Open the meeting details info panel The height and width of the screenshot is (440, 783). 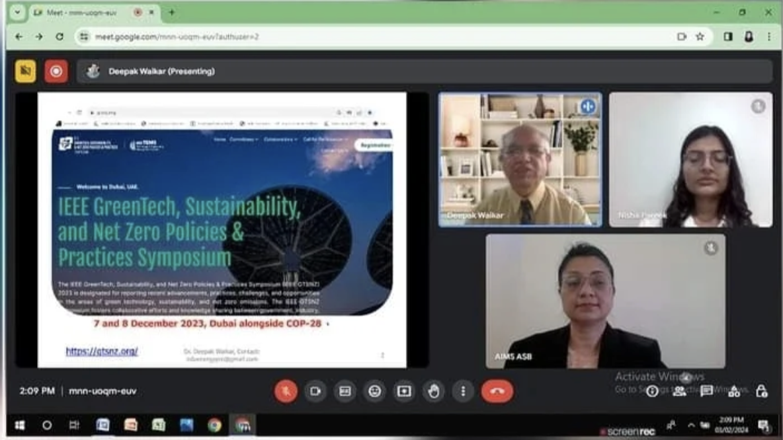point(651,392)
